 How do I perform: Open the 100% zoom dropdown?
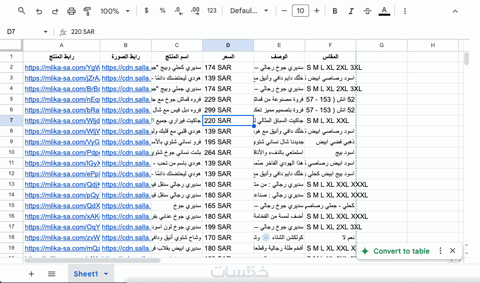(115, 11)
